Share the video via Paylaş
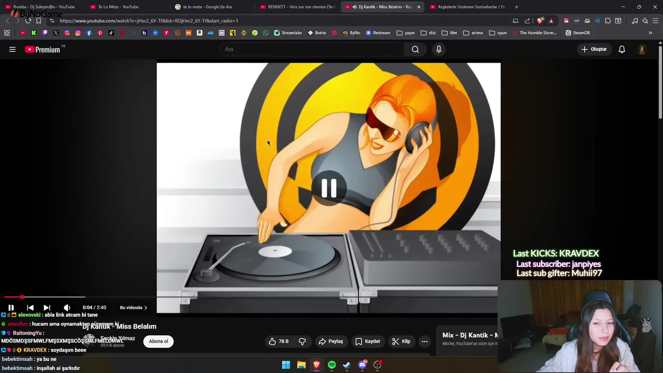663x373 pixels. point(330,341)
